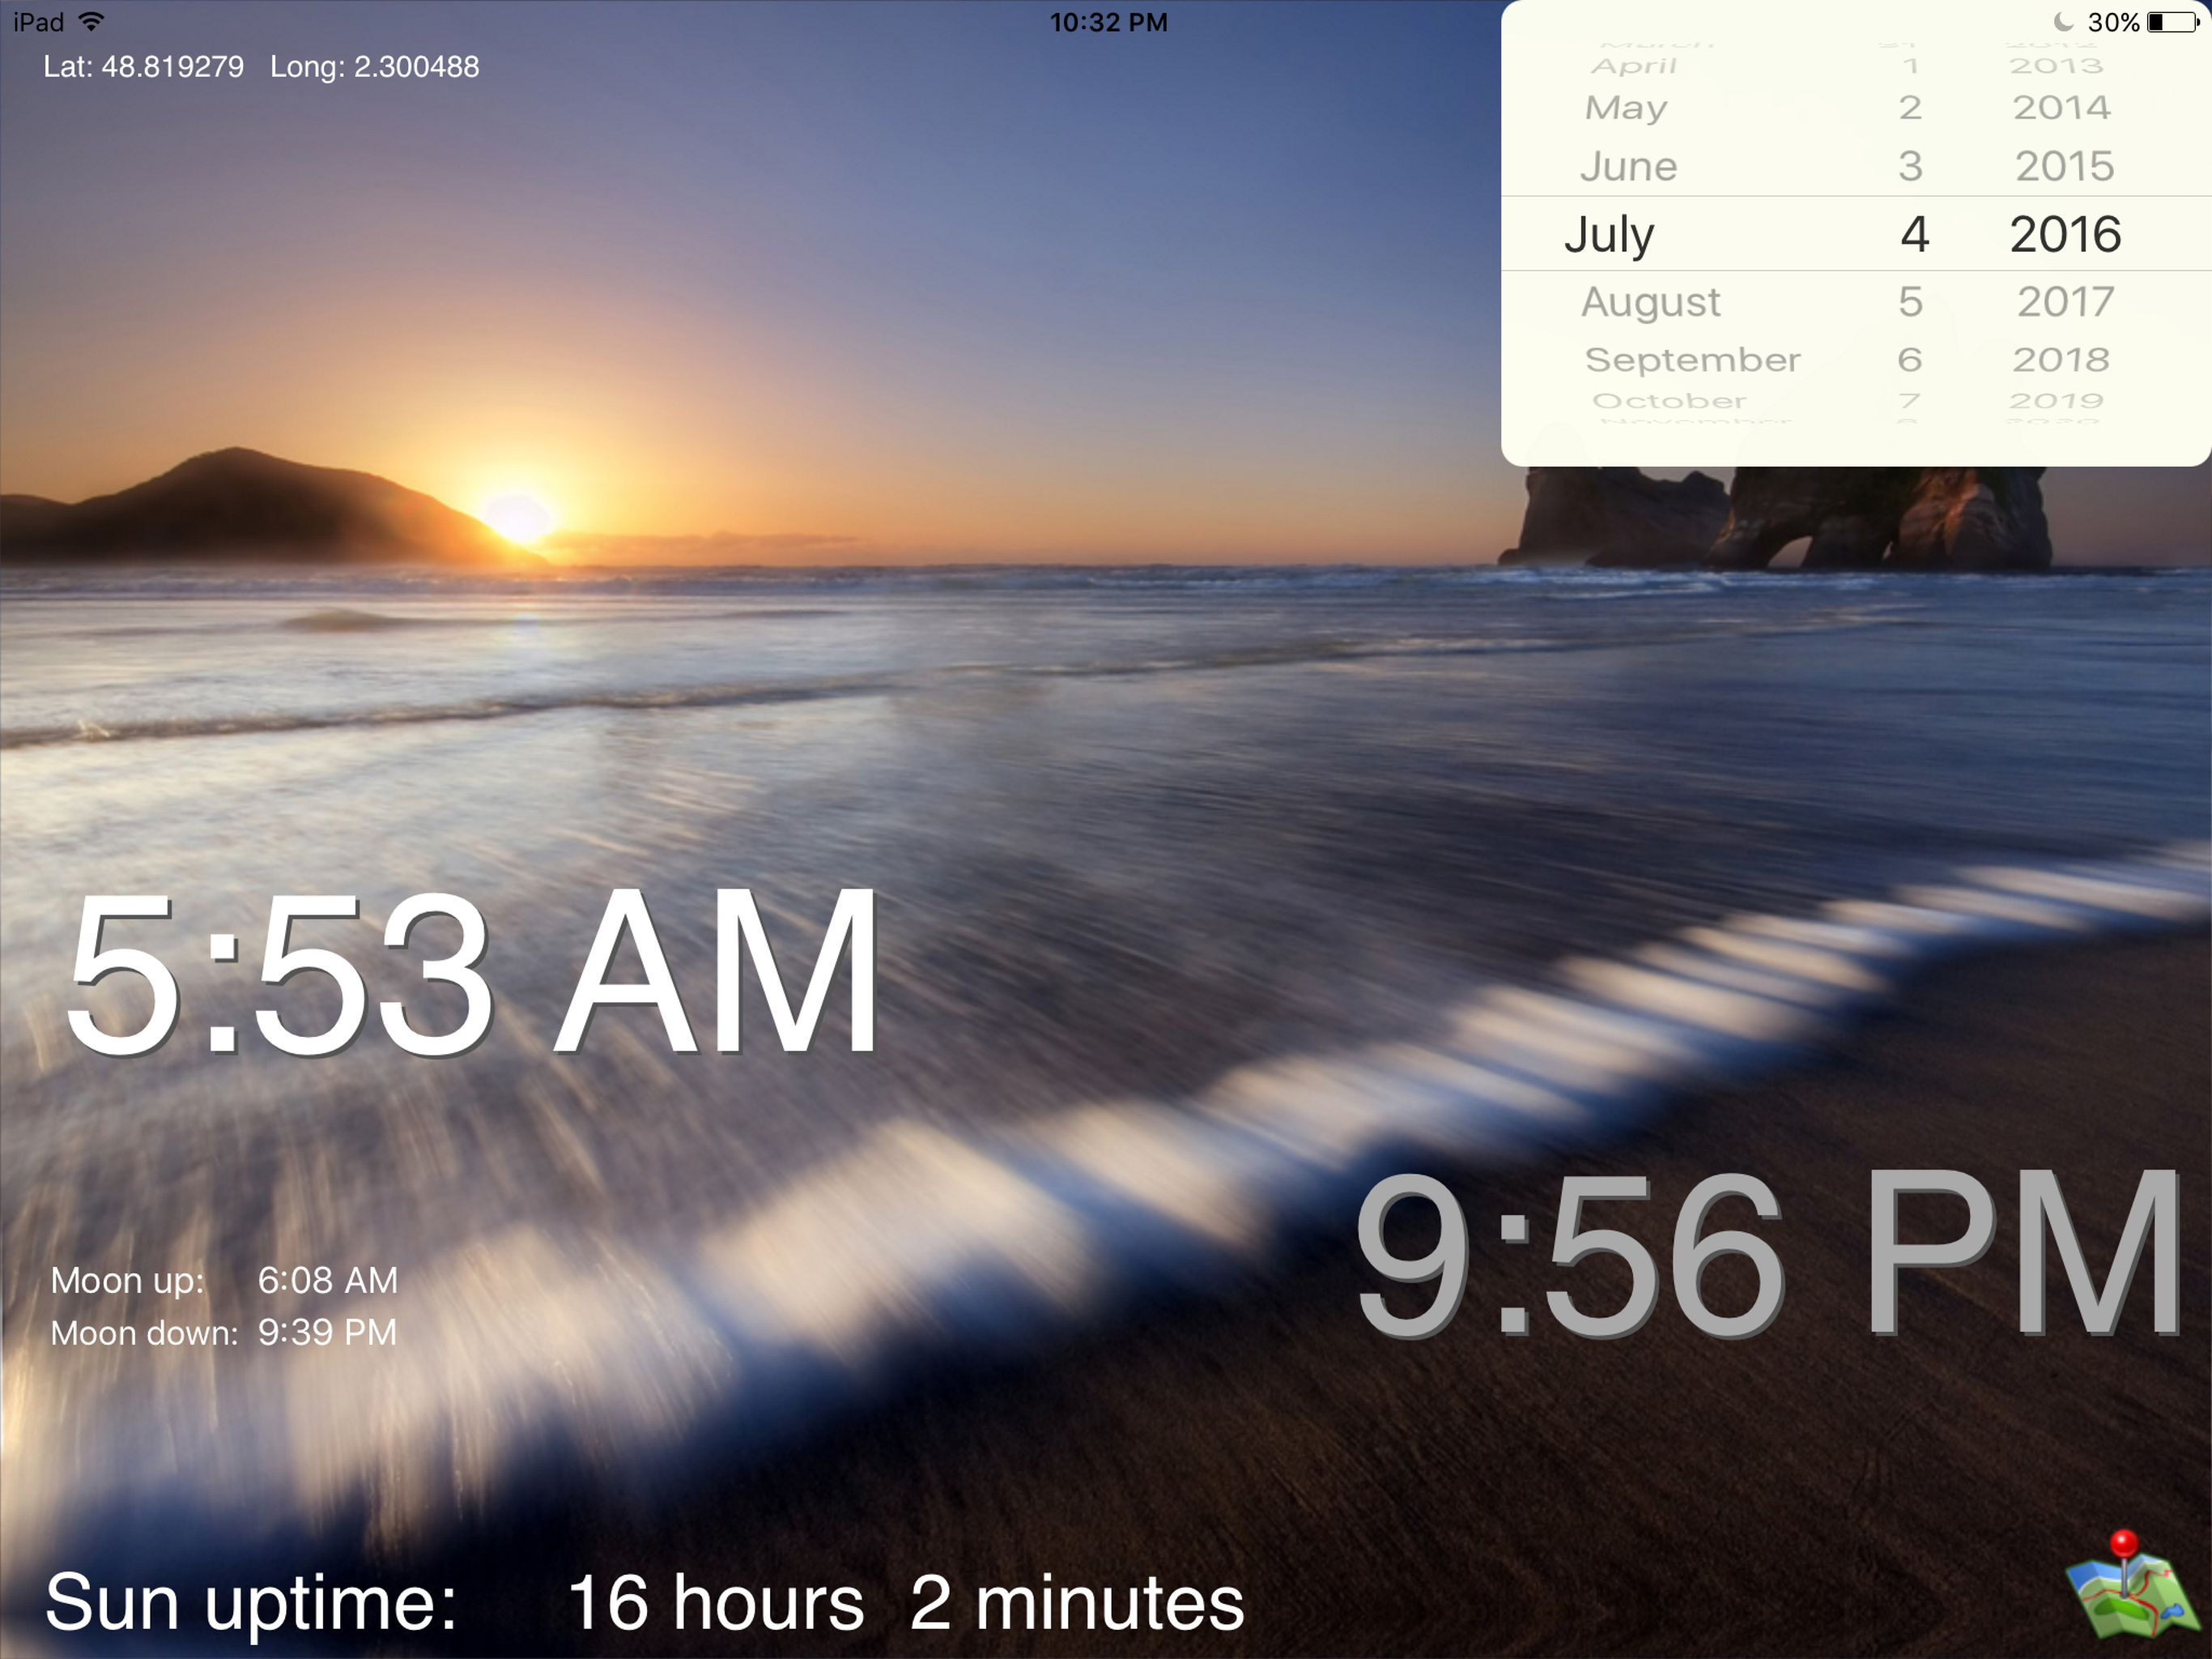Pick May in the month wheel
The image size is (2212, 1659).
click(x=1626, y=107)
